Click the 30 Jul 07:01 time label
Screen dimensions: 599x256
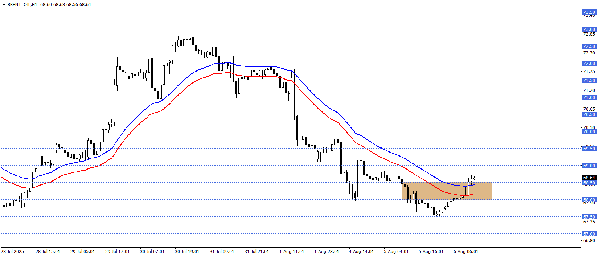tap(152, 251)
